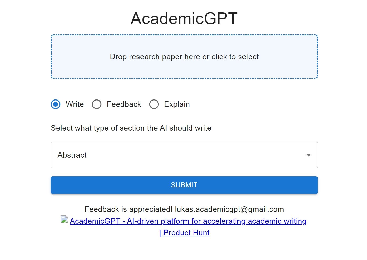Open the AcademicGPT AI-driven platform link
367x260 pixels.
tap(188, 221)
